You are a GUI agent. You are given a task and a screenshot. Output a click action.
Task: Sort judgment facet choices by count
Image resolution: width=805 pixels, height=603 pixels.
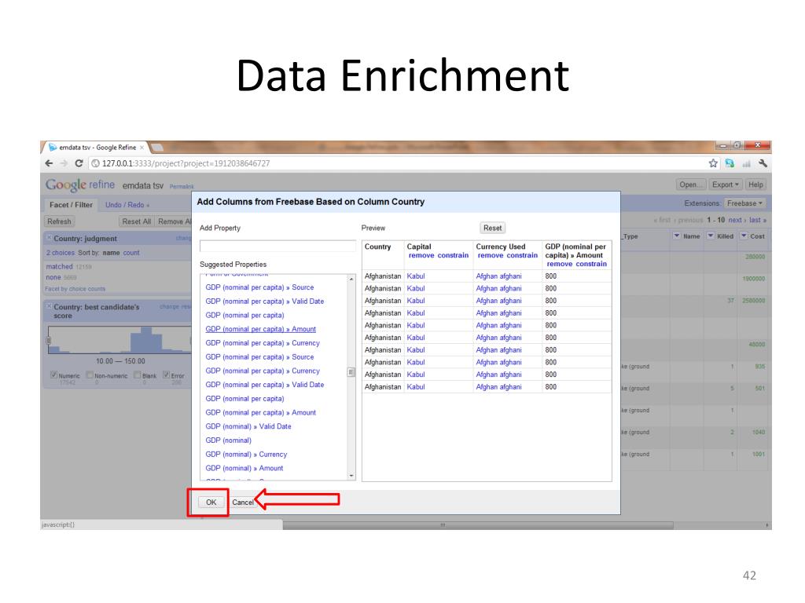click(131, 253)
